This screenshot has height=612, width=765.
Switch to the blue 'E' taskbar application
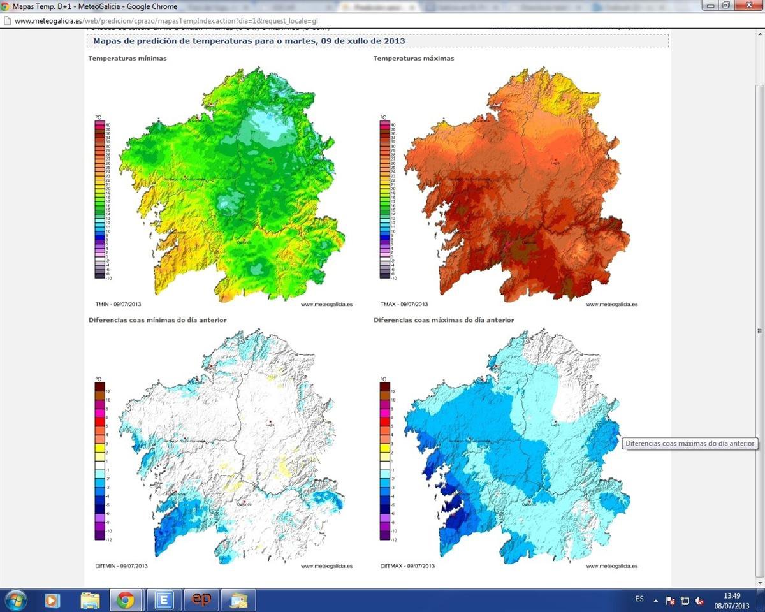[x=164, y=600]
